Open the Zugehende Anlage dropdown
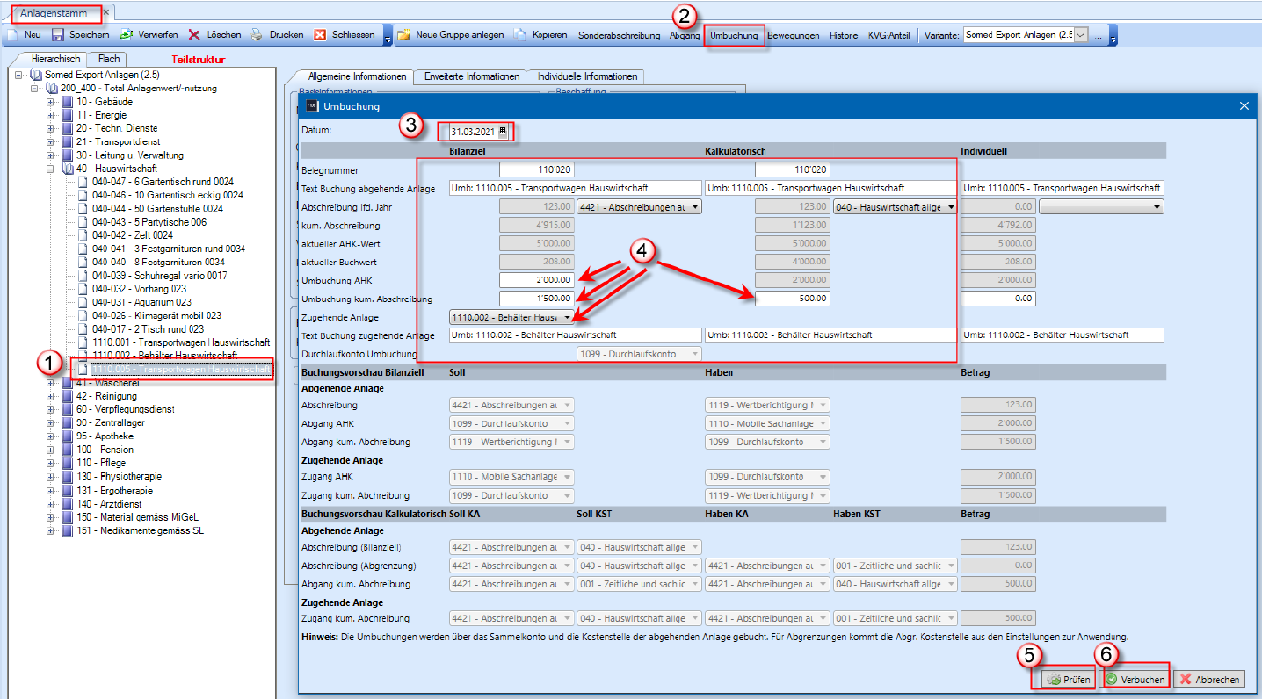This screenshot has height=699, width=1262. coord(568,317)
